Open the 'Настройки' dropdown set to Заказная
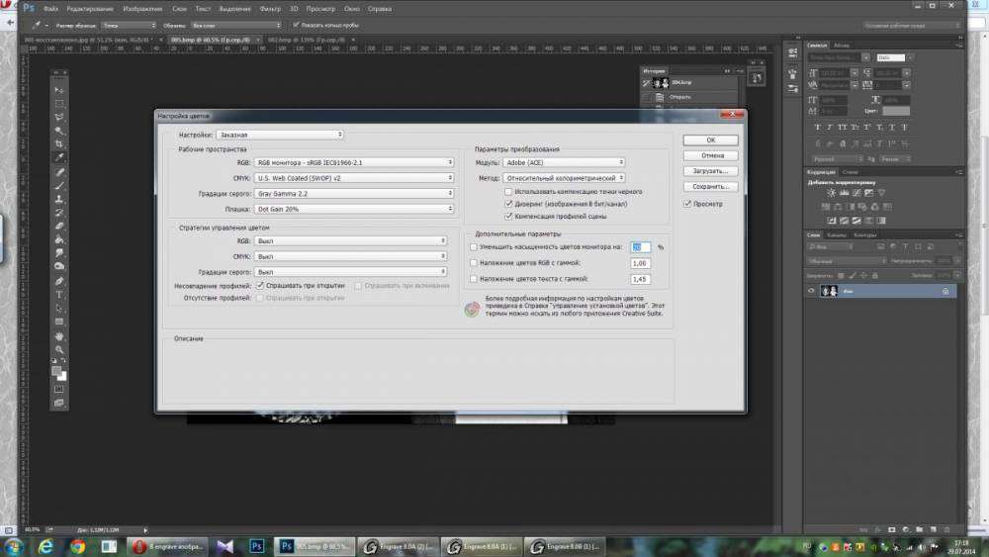989x557 pixels. click(279, 134)
